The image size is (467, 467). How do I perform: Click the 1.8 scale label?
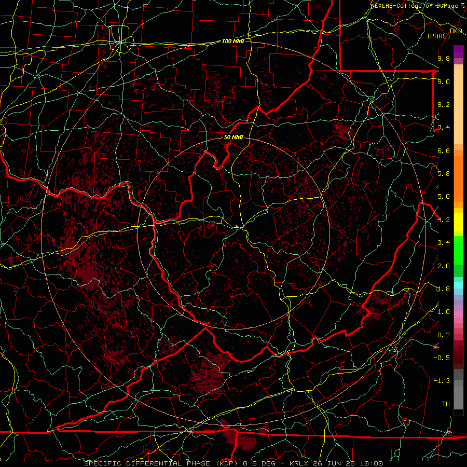tap(444, 289)
